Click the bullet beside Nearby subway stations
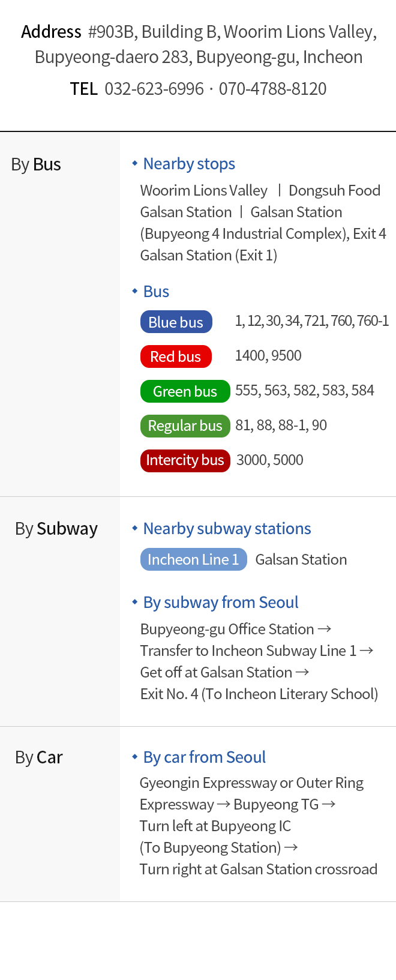 135,528
